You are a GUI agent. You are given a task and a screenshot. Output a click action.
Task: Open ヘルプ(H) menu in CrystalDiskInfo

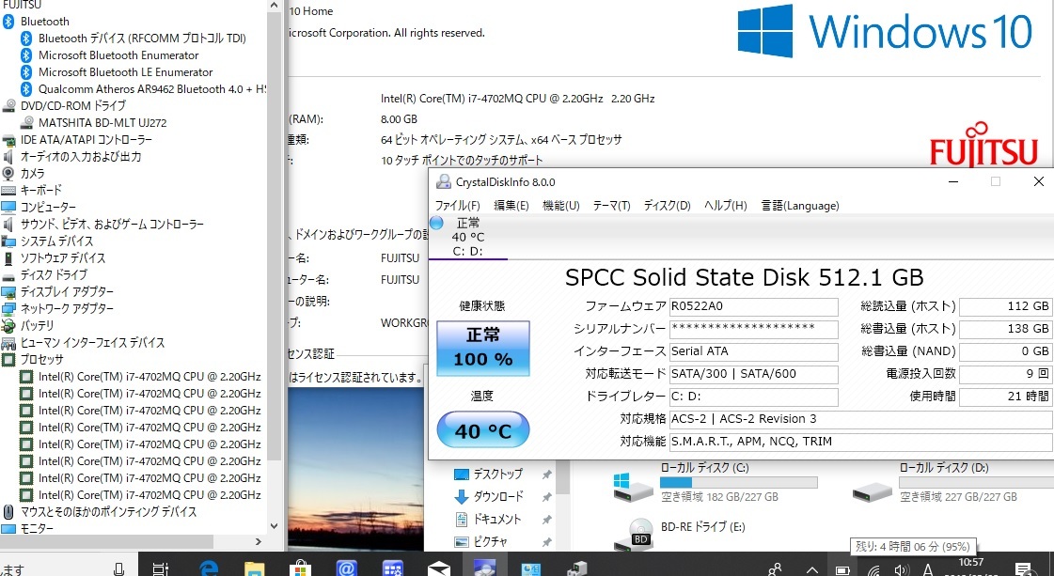(725, 206)
